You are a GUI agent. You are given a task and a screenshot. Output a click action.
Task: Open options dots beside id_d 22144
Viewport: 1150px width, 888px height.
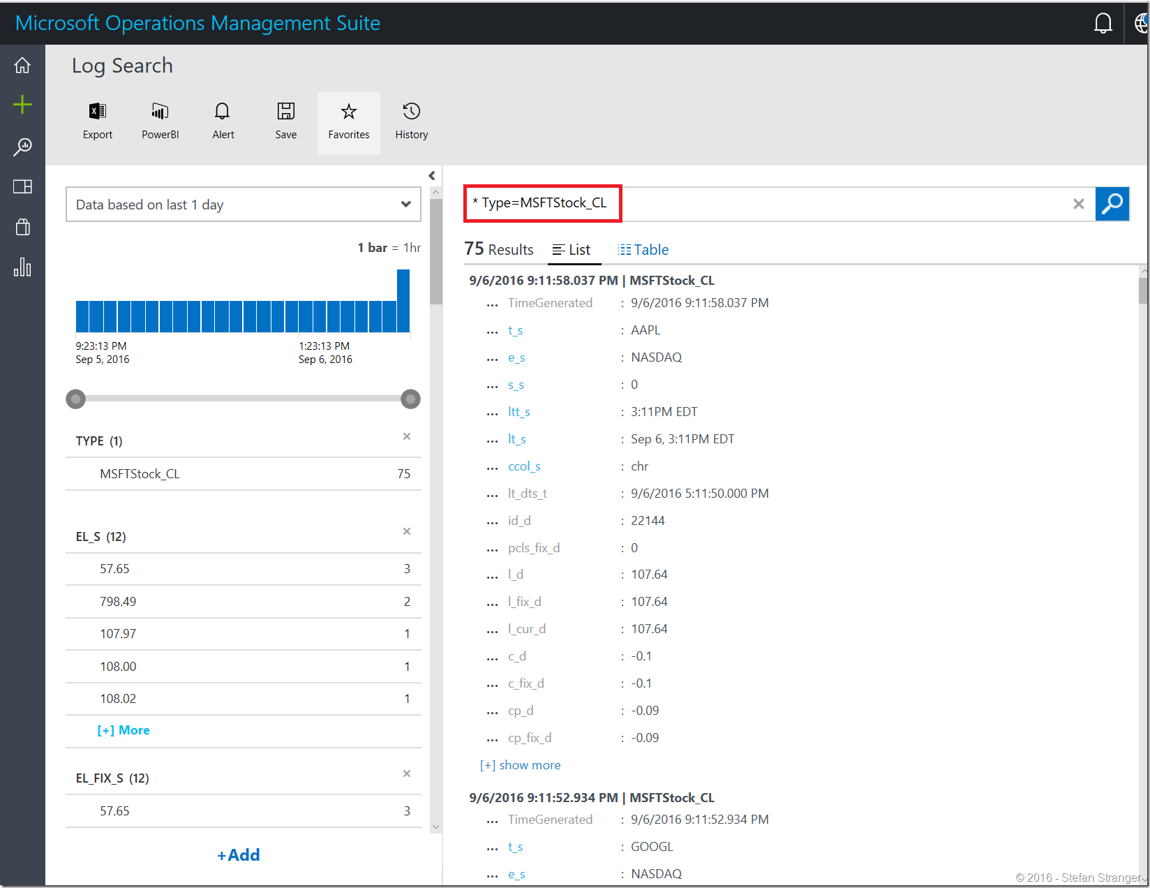tap(493, 521)
